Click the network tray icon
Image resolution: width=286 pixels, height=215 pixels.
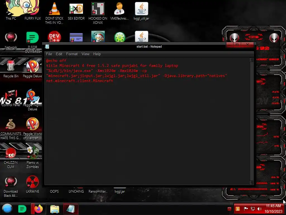click(253, 209)
